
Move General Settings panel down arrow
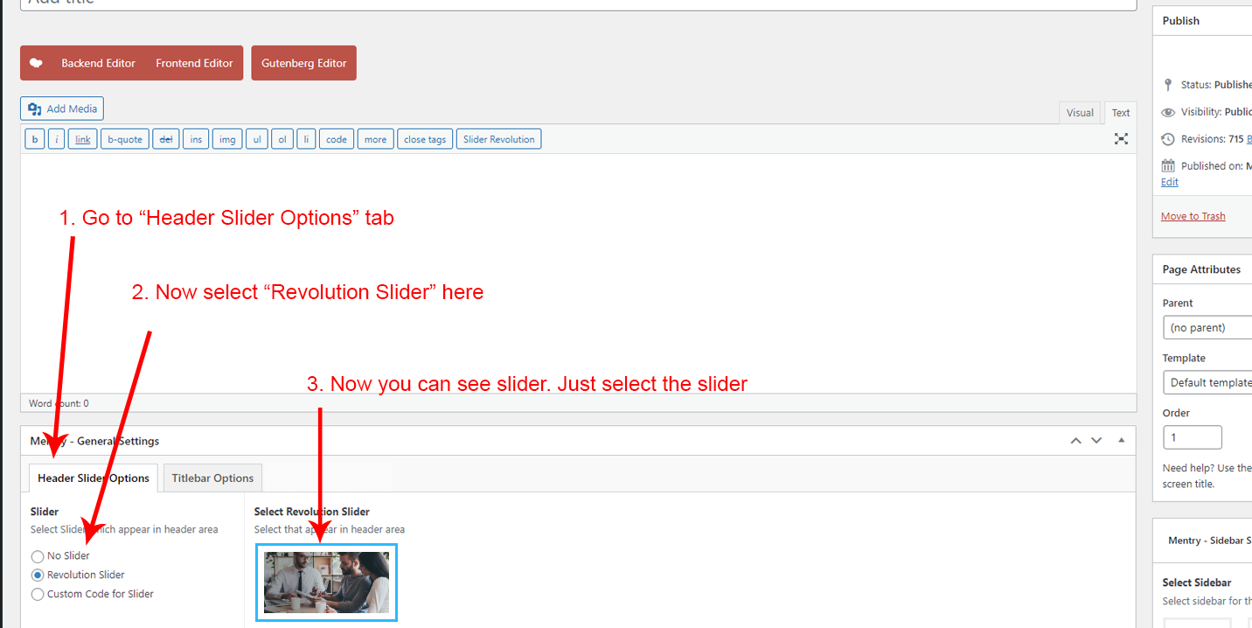click(x=1096, y=441)
